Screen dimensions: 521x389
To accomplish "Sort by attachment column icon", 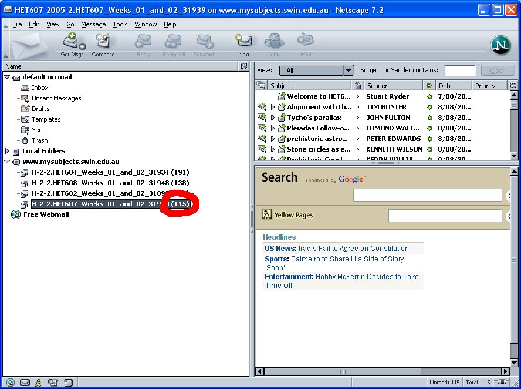I will (x=358, y=86).
